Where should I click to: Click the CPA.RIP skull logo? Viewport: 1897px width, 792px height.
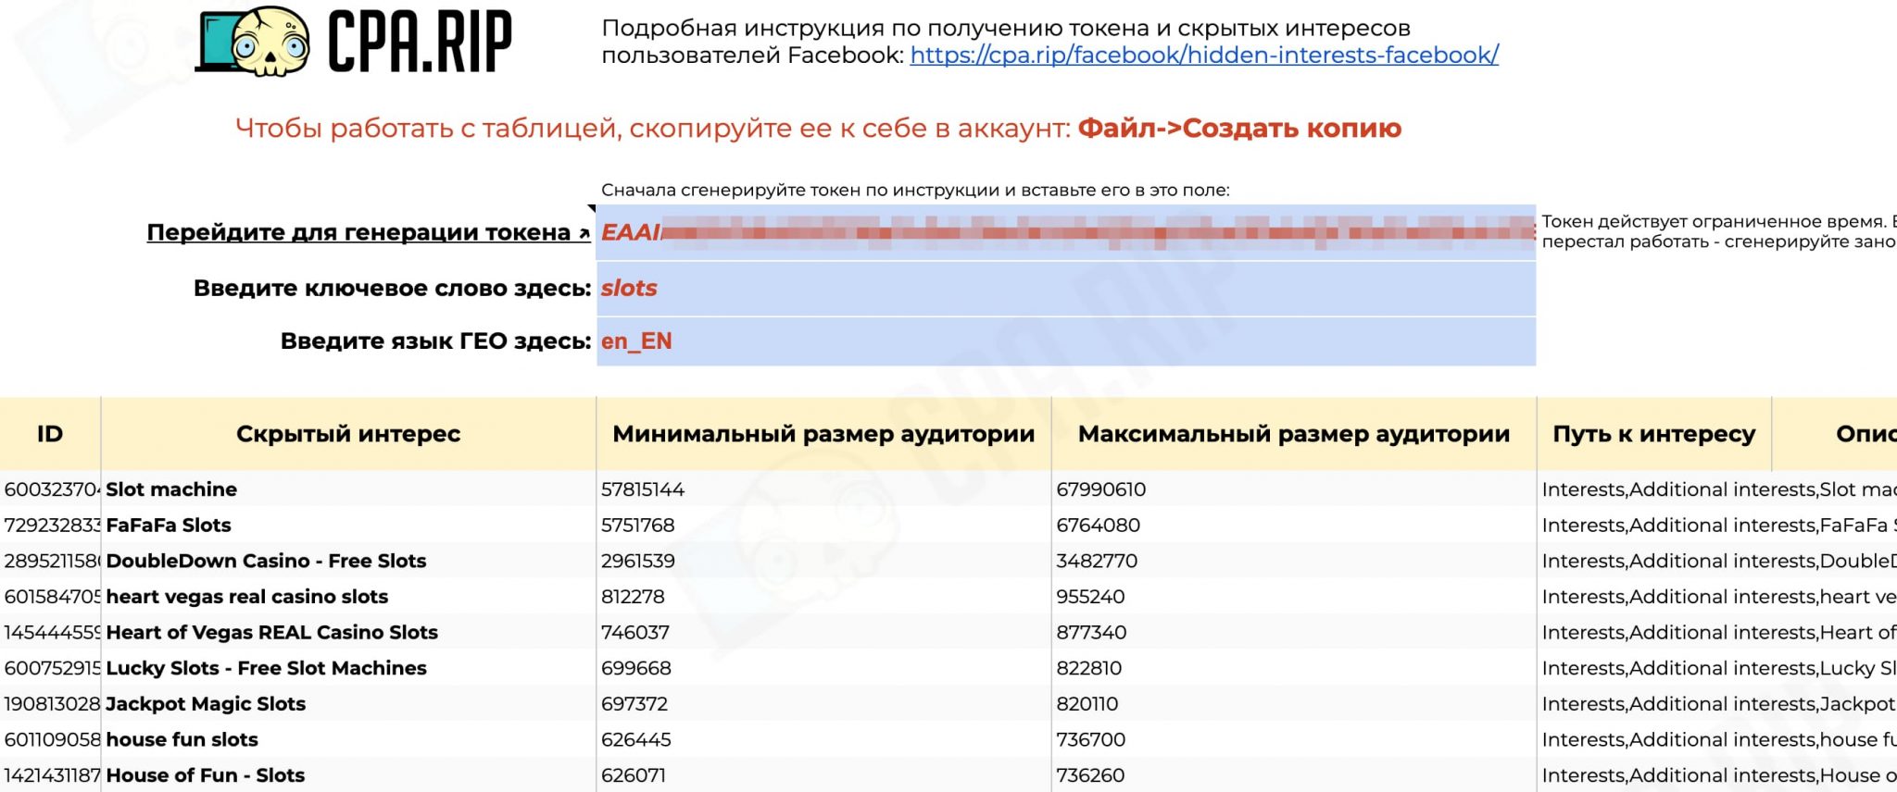coord(352,41)
